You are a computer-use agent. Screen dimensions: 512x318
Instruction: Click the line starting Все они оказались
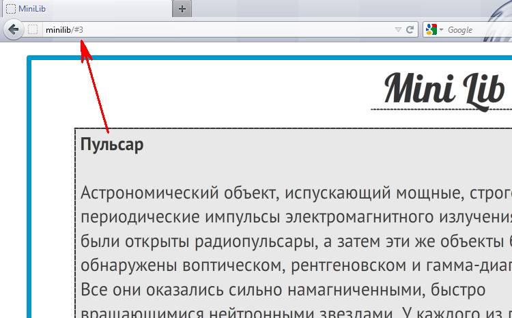point(283,289)
